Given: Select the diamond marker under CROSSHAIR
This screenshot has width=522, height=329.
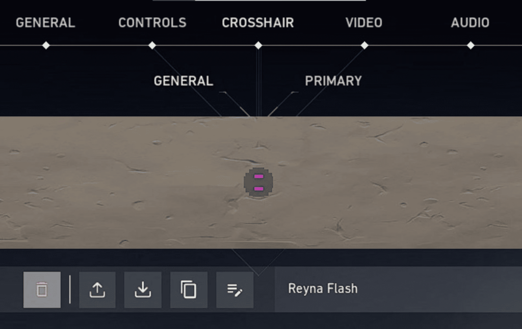Looking at the screenshot, I should tap(258, 45).
